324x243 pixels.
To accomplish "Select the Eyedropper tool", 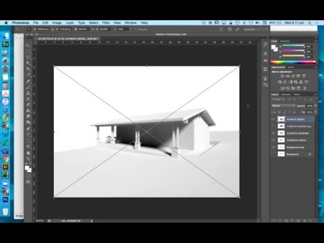I will (28, 75).
